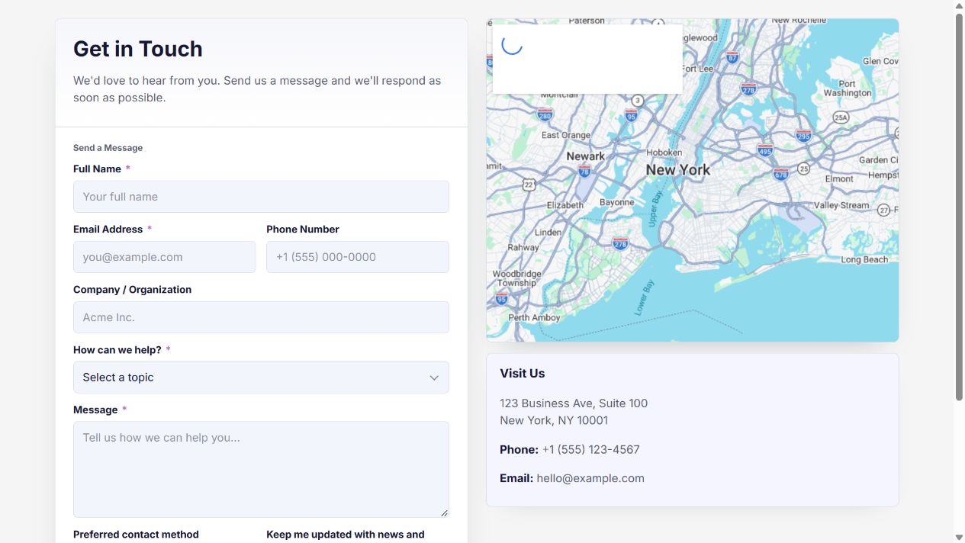Click the "Visit Us" heading
This screenshot has width=965, height=543.
point(523,374)
